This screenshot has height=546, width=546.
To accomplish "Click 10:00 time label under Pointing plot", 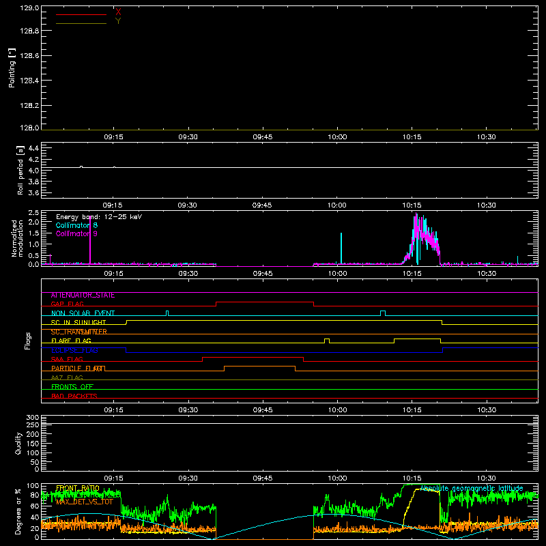I will click(337, 137).
